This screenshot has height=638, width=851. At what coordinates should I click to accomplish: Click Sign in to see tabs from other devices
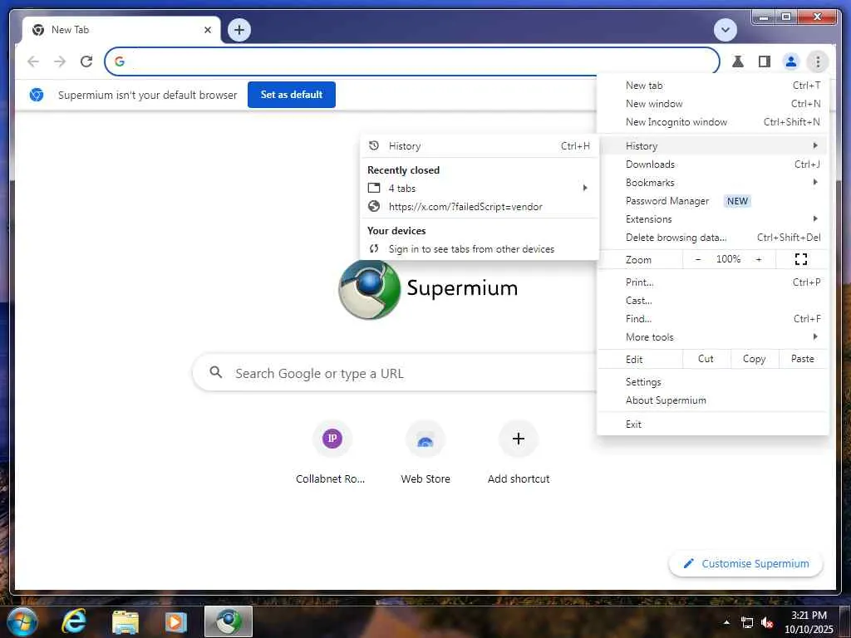480,249
